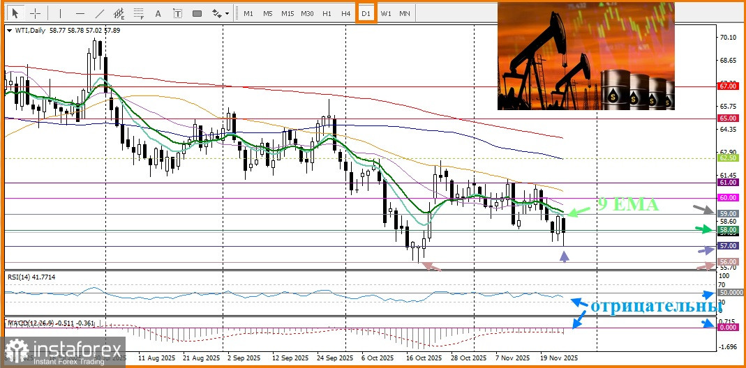The image size is (746, 368).
Task: Draw a vertical line
Action: [60, 13]
